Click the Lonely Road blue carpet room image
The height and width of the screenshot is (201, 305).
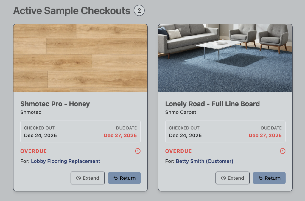(225, 58)
